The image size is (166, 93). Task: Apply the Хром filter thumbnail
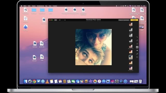[x=131, y=51]
